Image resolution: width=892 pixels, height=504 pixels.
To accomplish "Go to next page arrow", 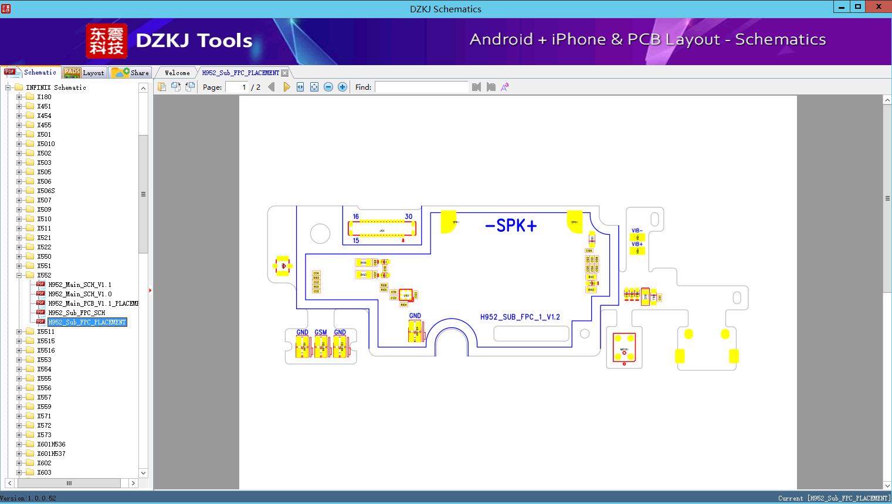I will coord(286,87).
